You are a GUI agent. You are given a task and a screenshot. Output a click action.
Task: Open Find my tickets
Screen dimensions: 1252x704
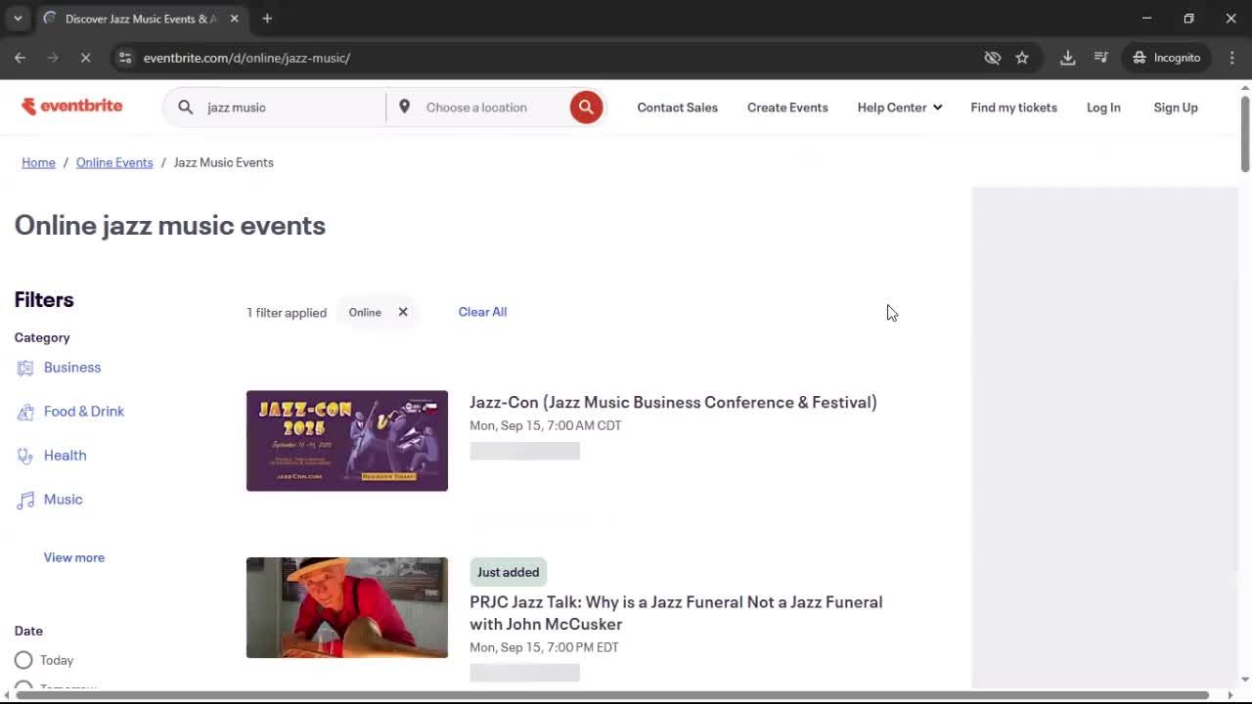coord(1013,108)
